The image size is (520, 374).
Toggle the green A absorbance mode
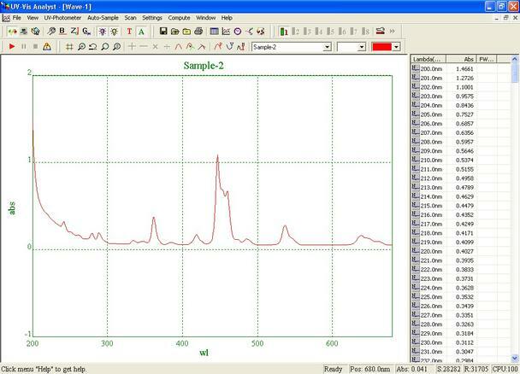pos(141,32)
